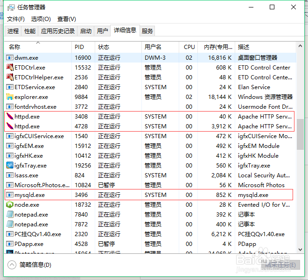Viewport: 308px width, 280px height.
Task: Click the node.exe green hexagon icon
Action: click(10, 204)
